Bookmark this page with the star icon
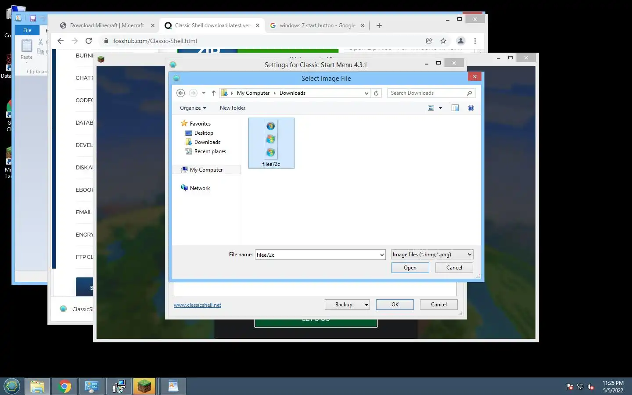Viewport: 632px width, 395px height. coord(443,41)
